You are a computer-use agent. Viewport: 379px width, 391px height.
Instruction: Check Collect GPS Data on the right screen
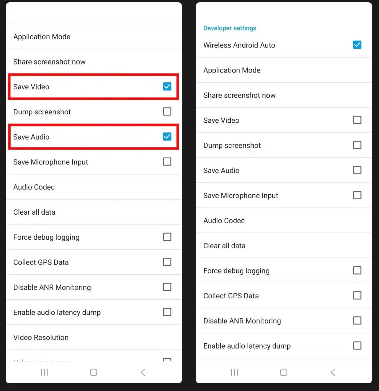tap(357, 295)
